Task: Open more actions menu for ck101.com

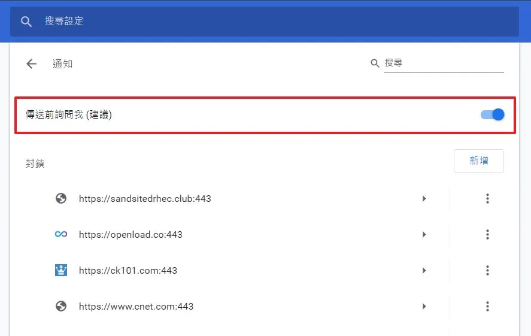Action: pyautogui.click(x=487, y=270)
